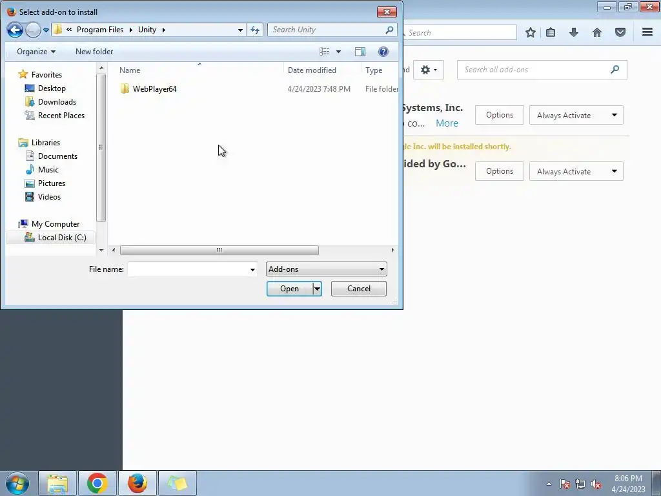Screen dimensions: 661x496
Task: Open the Windows Start menu
Action: 17,483
